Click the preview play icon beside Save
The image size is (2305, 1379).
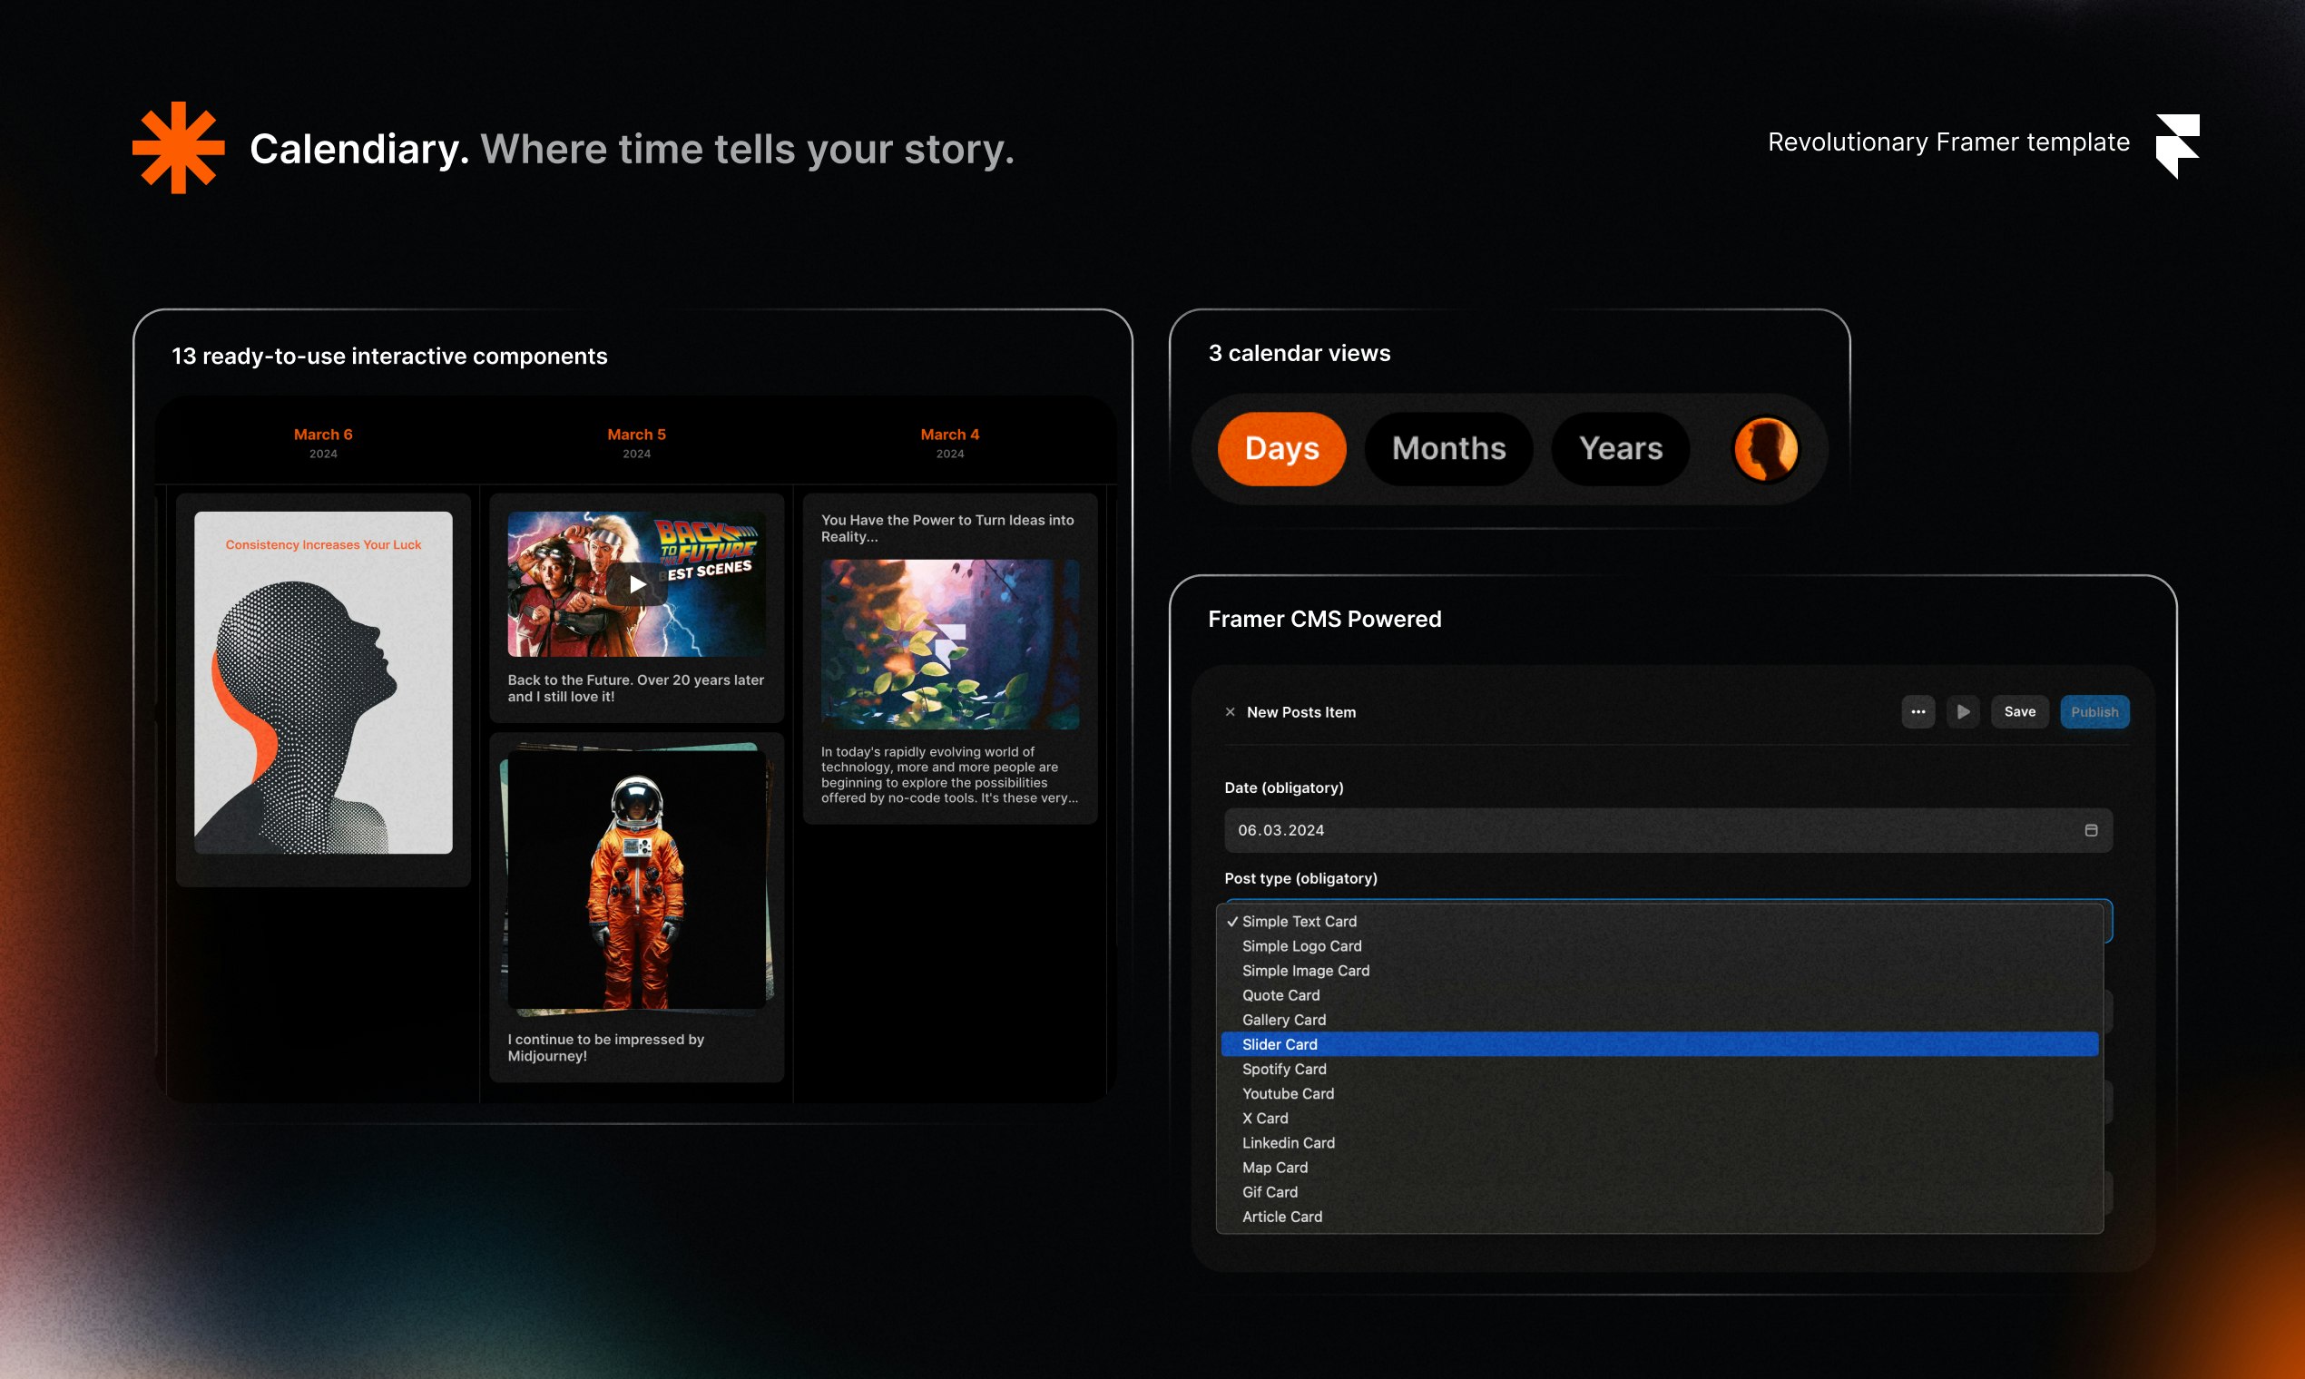(x=1963, y=712)
